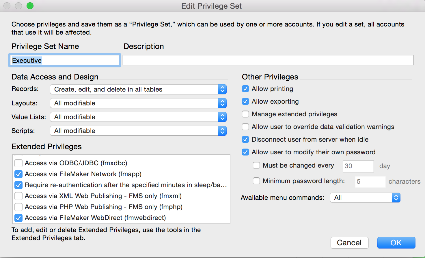This screenshot has height=258, width=425.
Task: Uncheck Allow user to modify own password
Action: 245,152
